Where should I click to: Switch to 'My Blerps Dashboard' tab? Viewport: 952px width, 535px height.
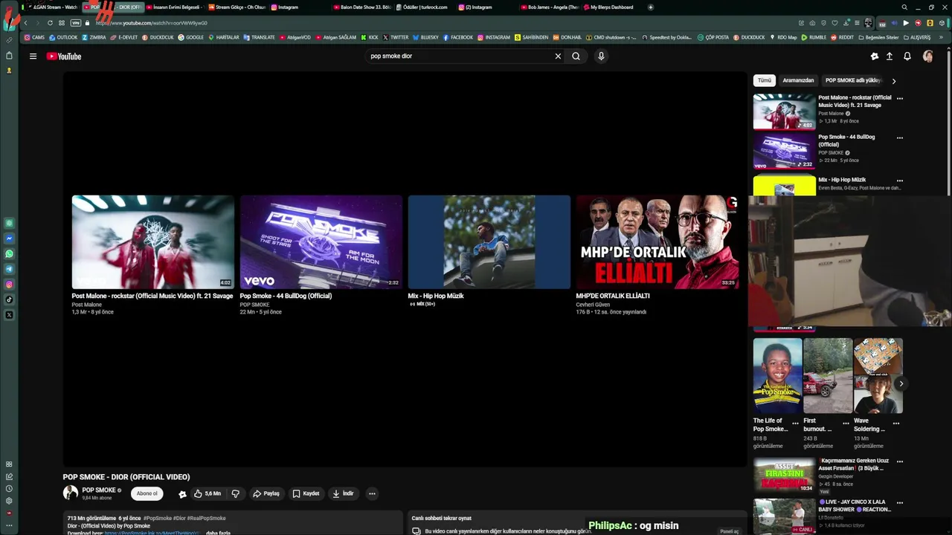pos(611,7)
